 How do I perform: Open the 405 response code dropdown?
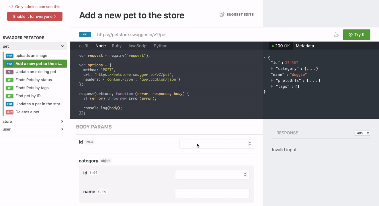tap(362, 133)
